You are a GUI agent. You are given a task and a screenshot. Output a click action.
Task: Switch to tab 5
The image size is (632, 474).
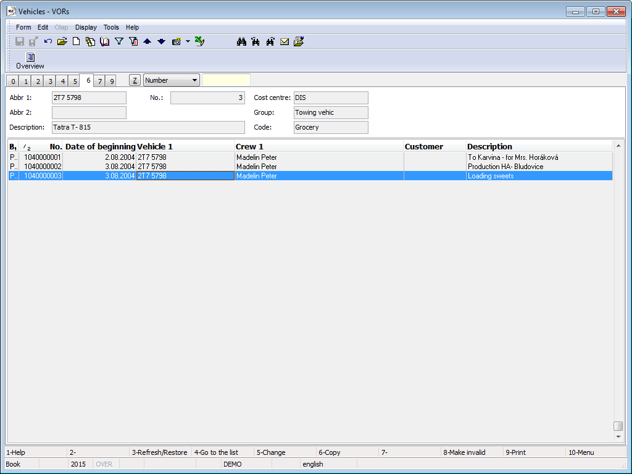(x=75, y=81)
